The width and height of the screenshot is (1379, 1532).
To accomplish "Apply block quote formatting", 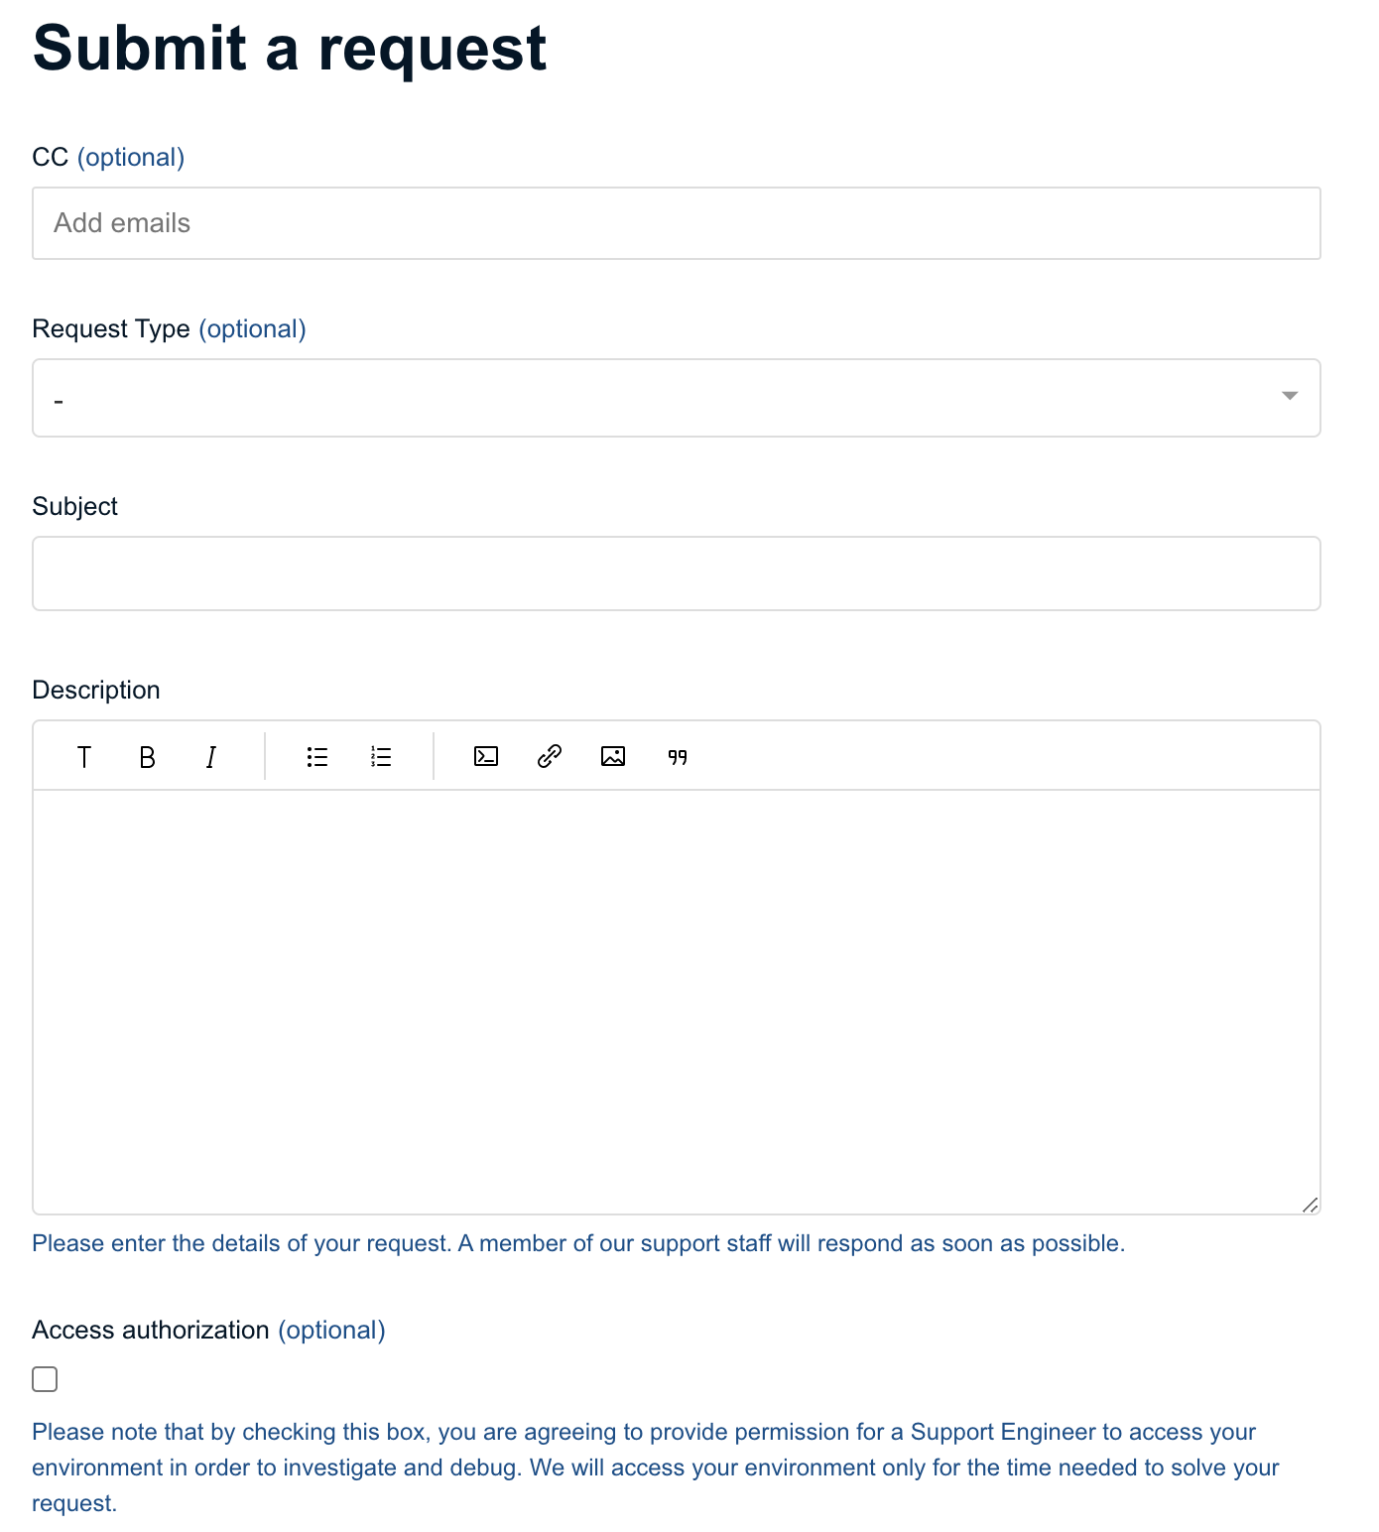I will click(678, 757).
